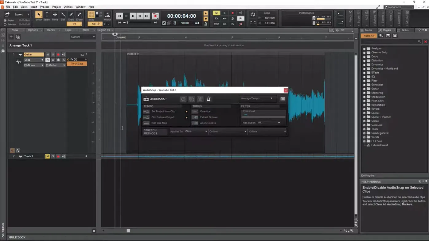The image size is (429, 241).
Task: Select the Draw tool
Action: click(71, 14)
